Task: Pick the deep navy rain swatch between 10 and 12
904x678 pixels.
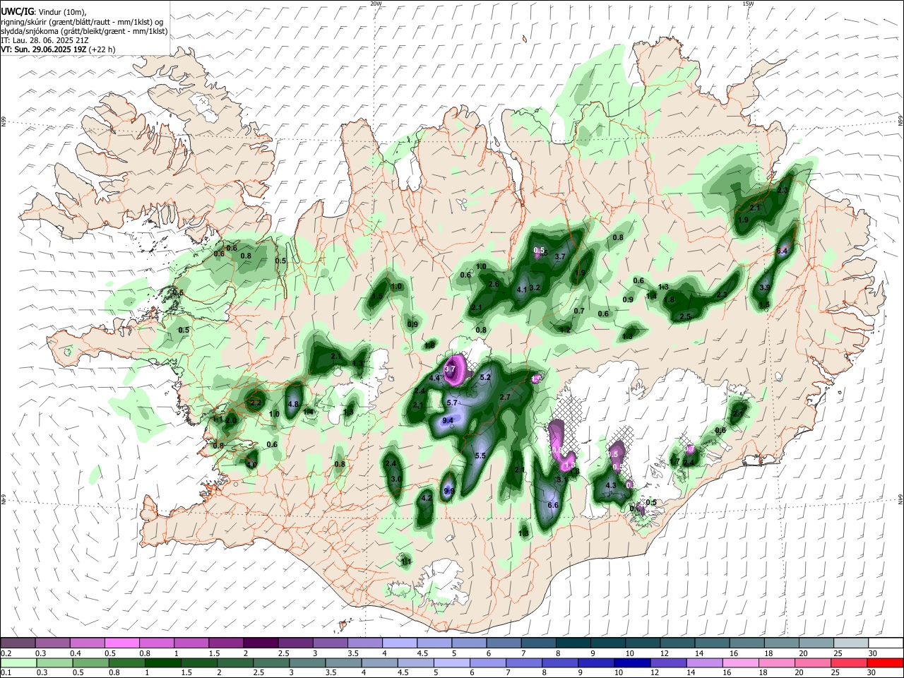Action: 631,662
